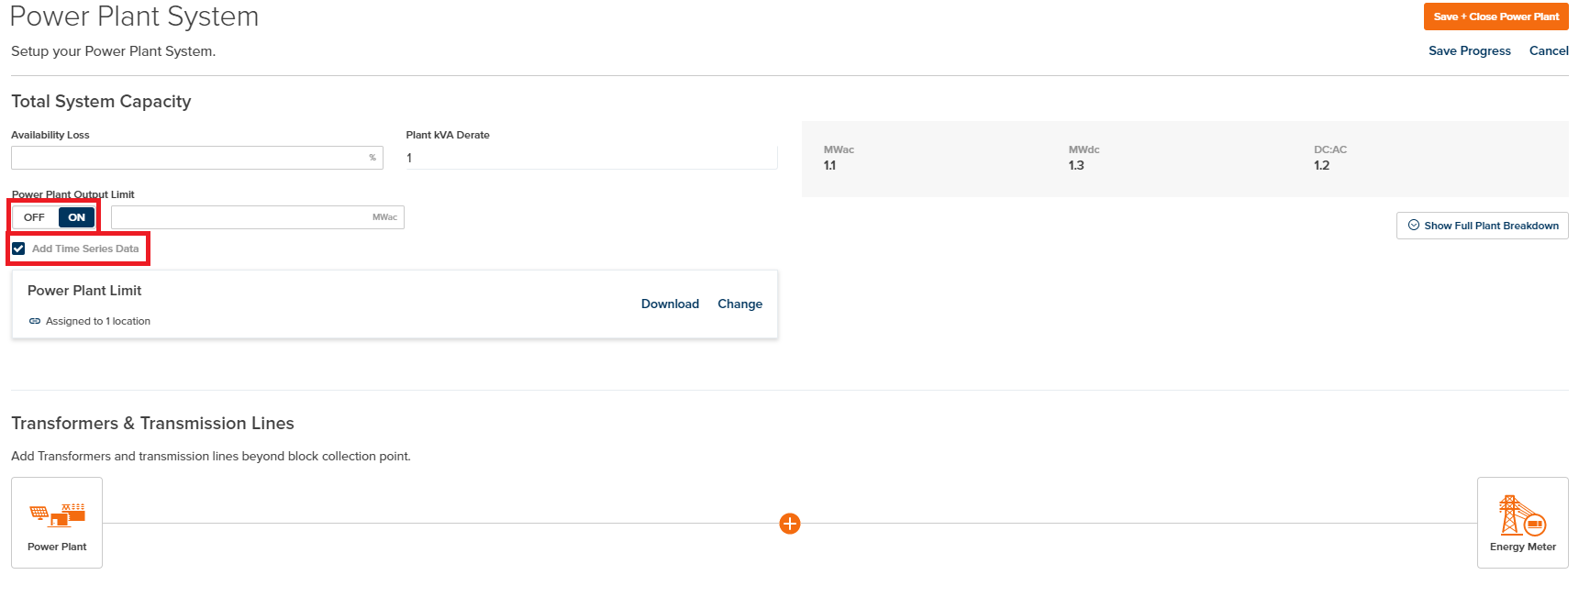This screenshot has height=597, width=1579.
Task: Focus the Availability Loss percent field
Action: tap(197, 158)
